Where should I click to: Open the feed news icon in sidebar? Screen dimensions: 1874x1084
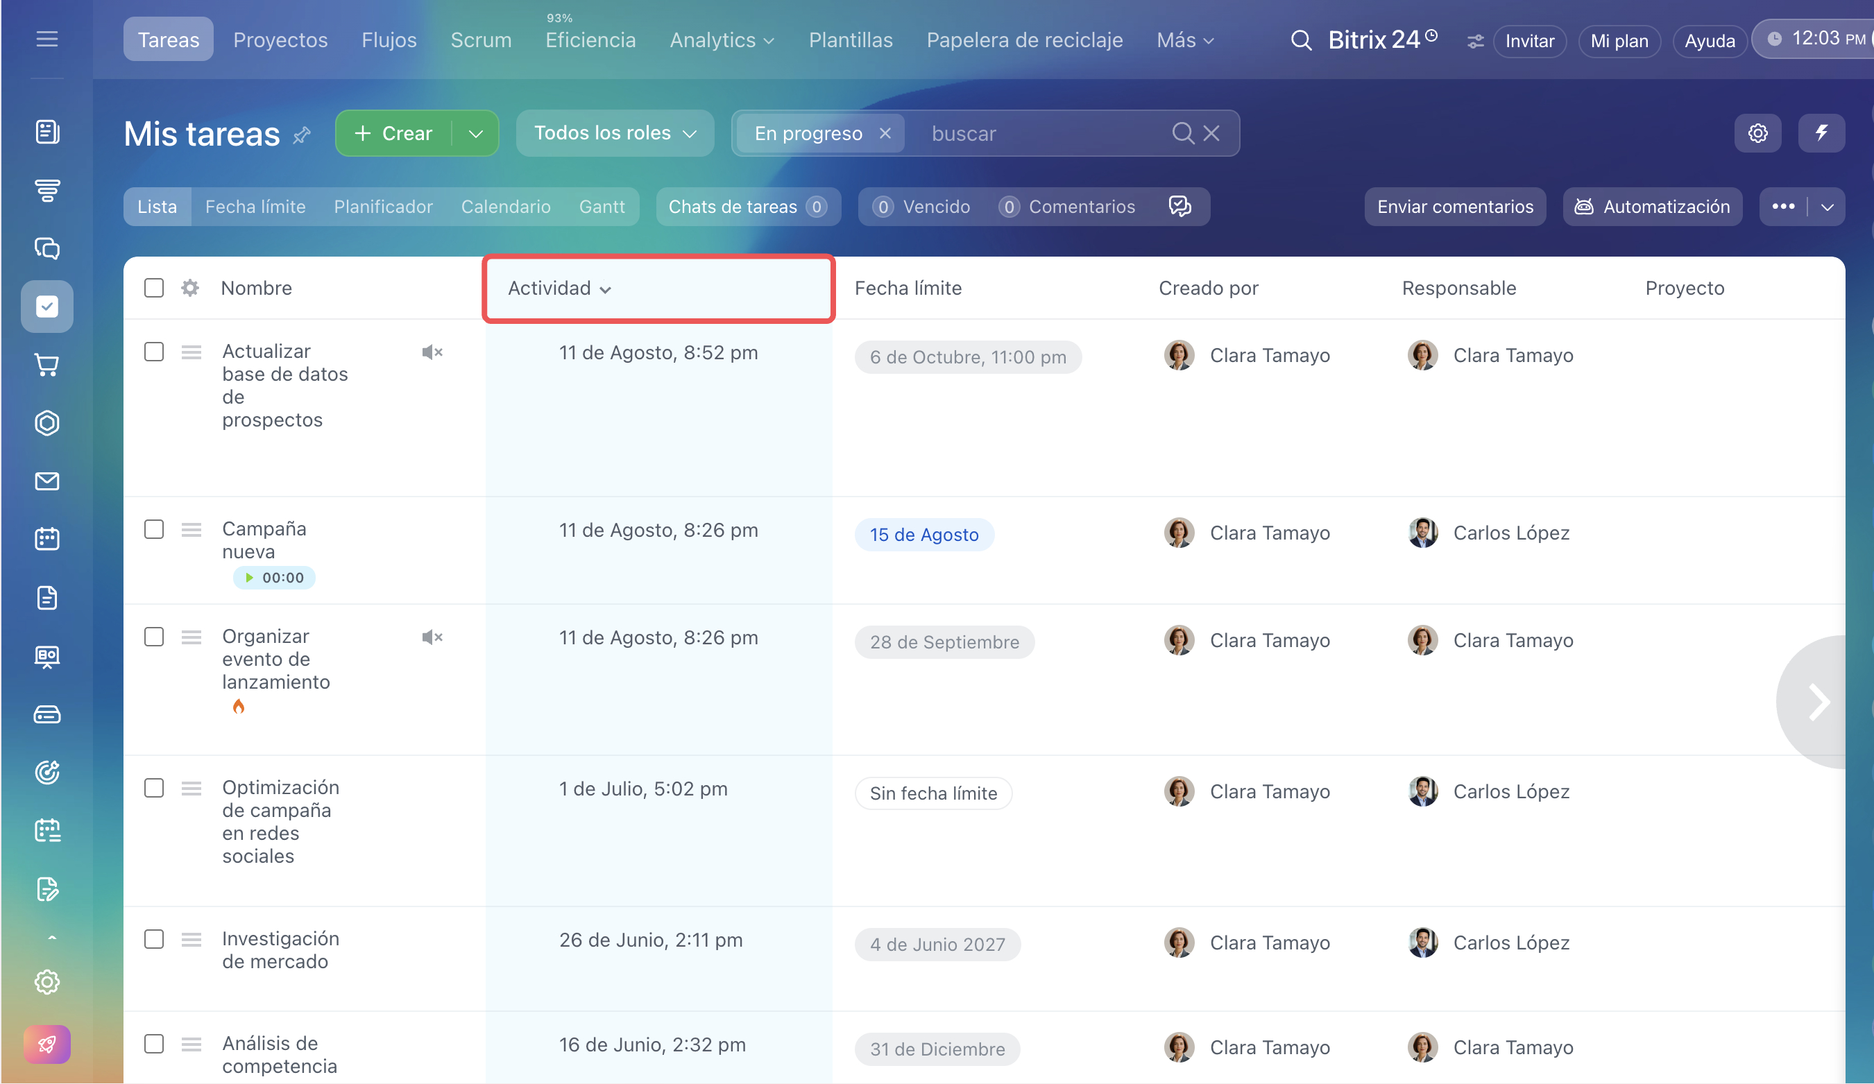coord(47,132)
